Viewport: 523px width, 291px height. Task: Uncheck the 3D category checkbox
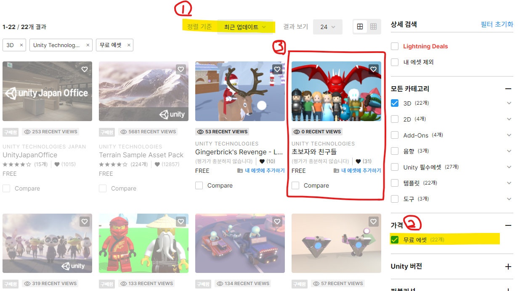pos(395,103)
